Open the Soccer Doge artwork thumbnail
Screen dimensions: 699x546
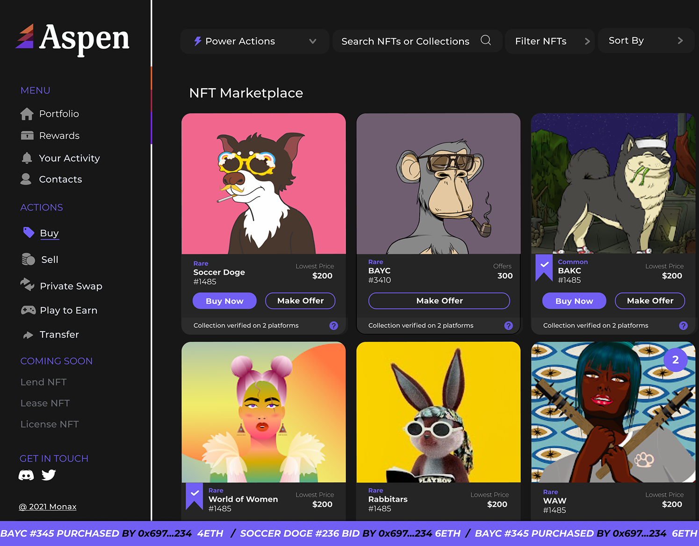[x=264, y=184]
